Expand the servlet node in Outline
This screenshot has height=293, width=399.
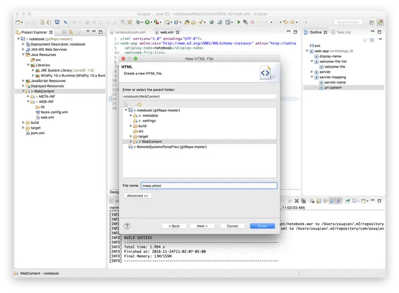[x=312, y=72]
